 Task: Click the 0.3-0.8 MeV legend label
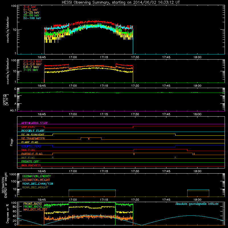coord(32,64)
